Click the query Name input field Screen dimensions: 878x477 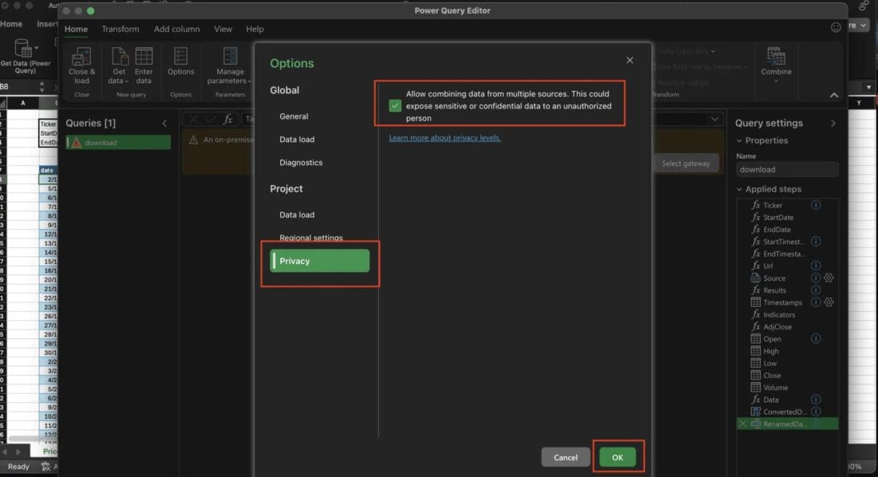click(x=787, y=170)
